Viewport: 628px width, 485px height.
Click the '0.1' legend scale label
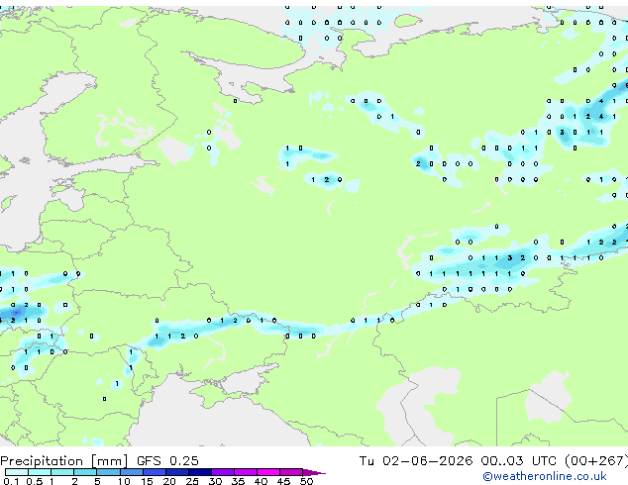pyautogui.click(x=12, y=481)
